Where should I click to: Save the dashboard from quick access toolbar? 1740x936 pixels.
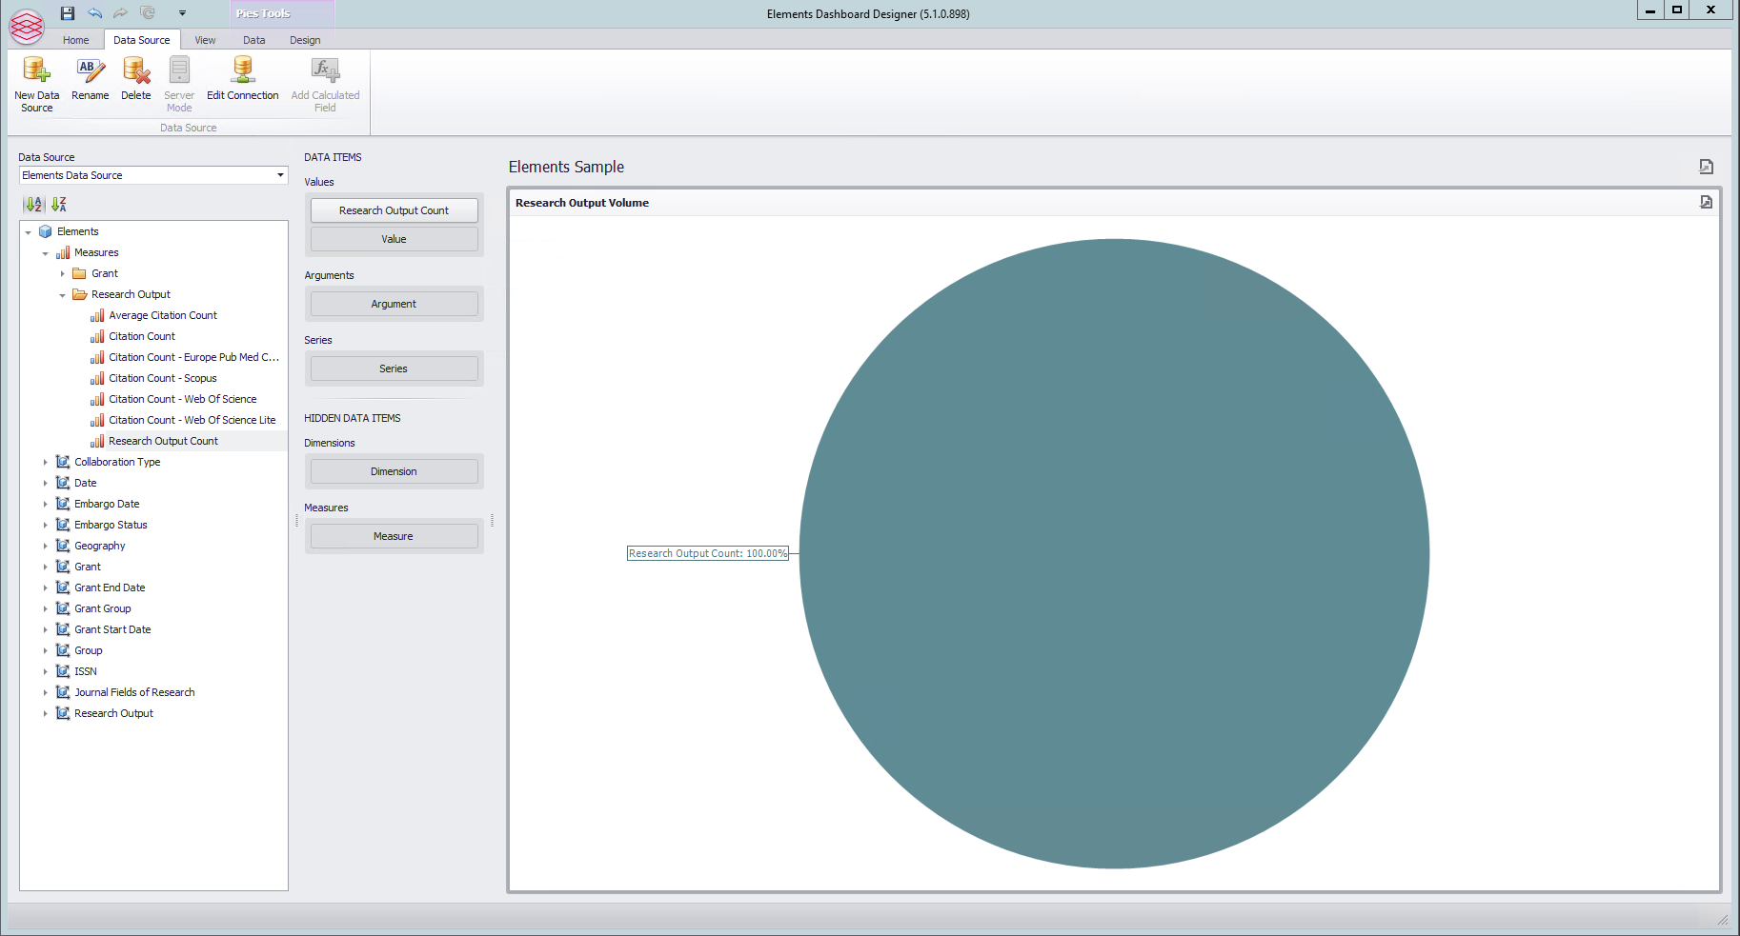coord(68,13)
